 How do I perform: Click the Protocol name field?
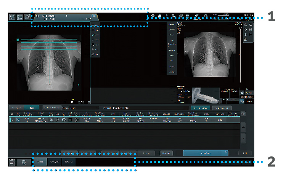[x=150, y=108]
